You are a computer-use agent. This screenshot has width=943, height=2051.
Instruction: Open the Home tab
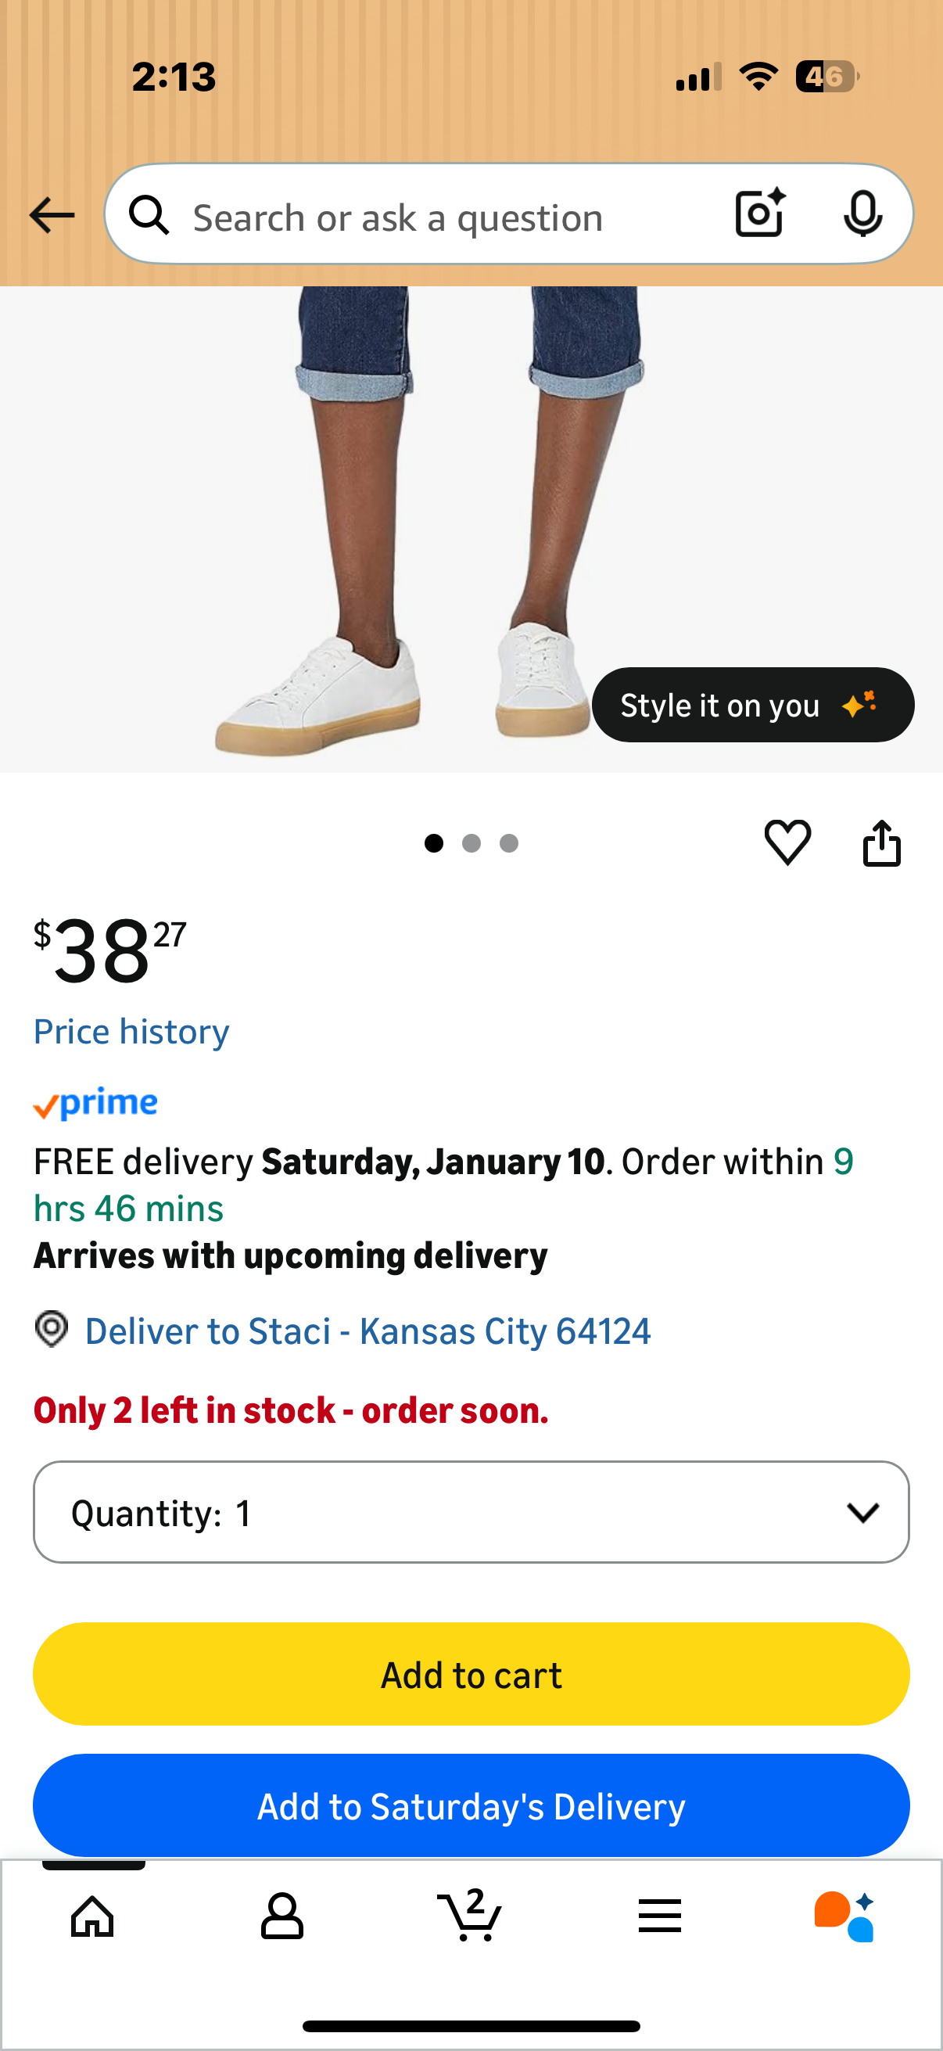pyautogui.click(x=92, y=1915)
